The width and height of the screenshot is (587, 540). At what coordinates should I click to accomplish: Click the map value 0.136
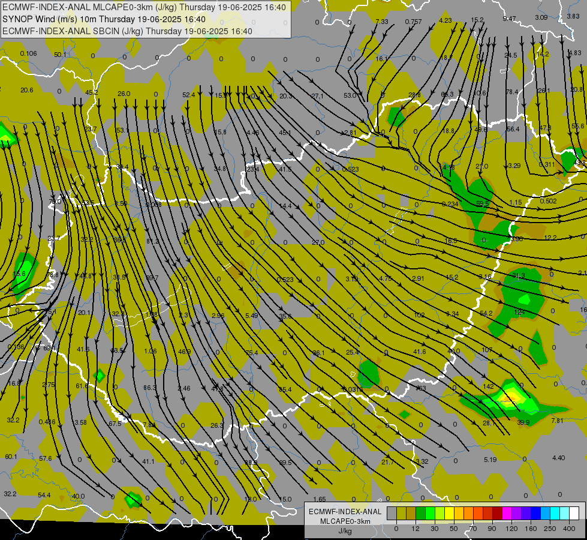coord(16,347)
